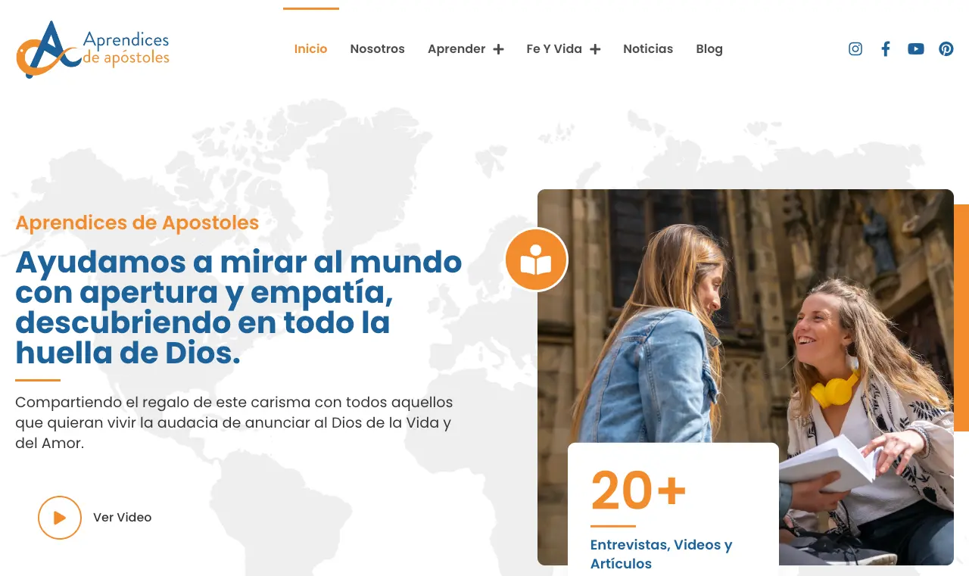Open the Instagram profile icon
Viewport: 969px width, 576px height.
point(855,49)
